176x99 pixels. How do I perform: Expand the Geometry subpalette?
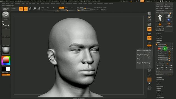pos(159,36)
